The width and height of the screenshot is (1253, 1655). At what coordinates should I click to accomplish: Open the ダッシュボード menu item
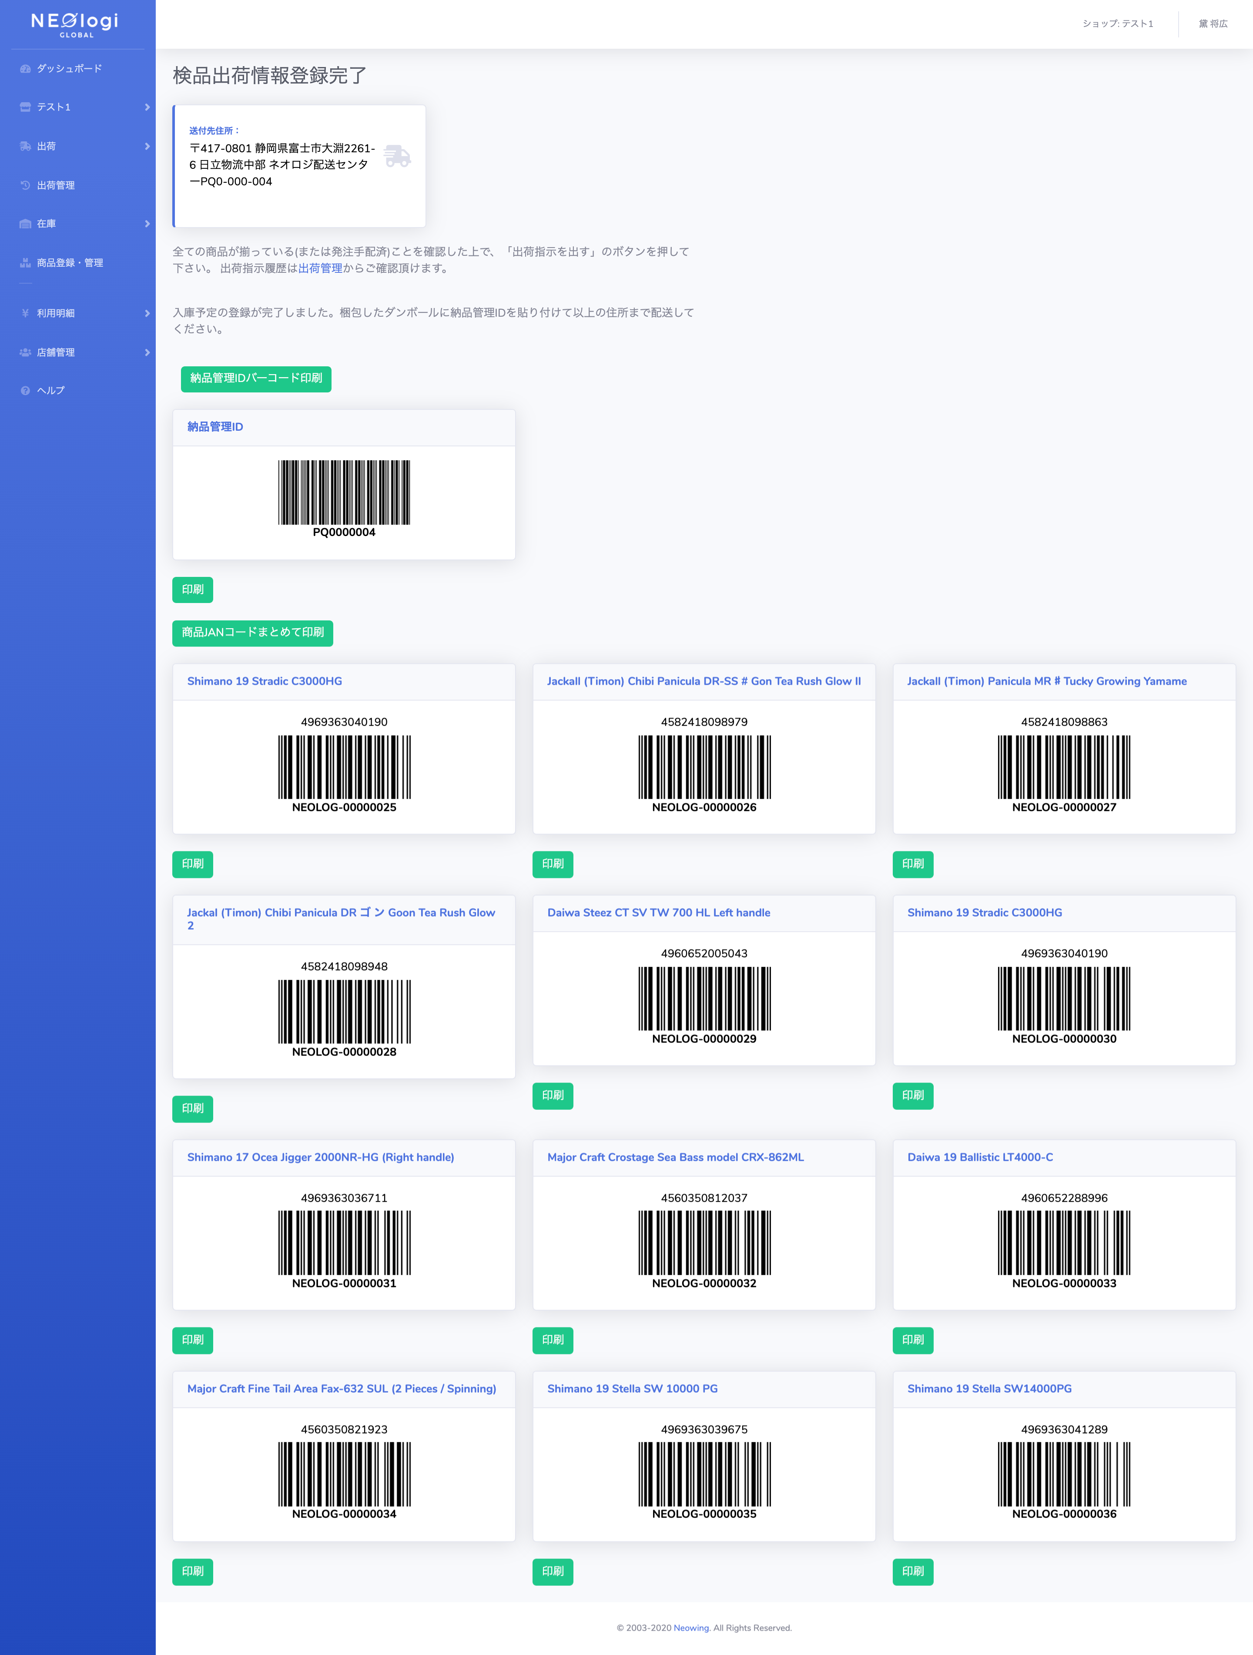pyautogui.click(x=78, y=69)
